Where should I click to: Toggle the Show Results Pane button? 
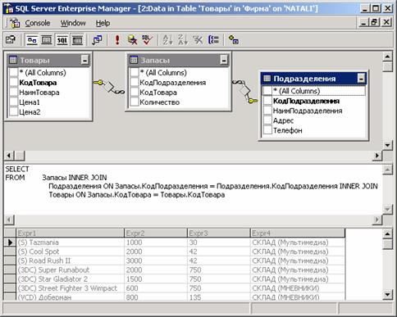tap(77, 40)
